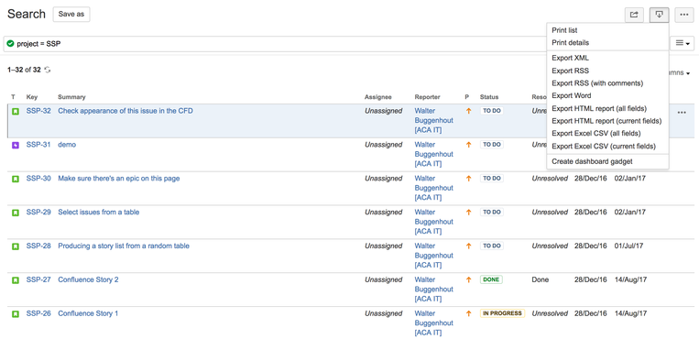Click the export download icon button
699x339 pixels.
pos(660,15)
